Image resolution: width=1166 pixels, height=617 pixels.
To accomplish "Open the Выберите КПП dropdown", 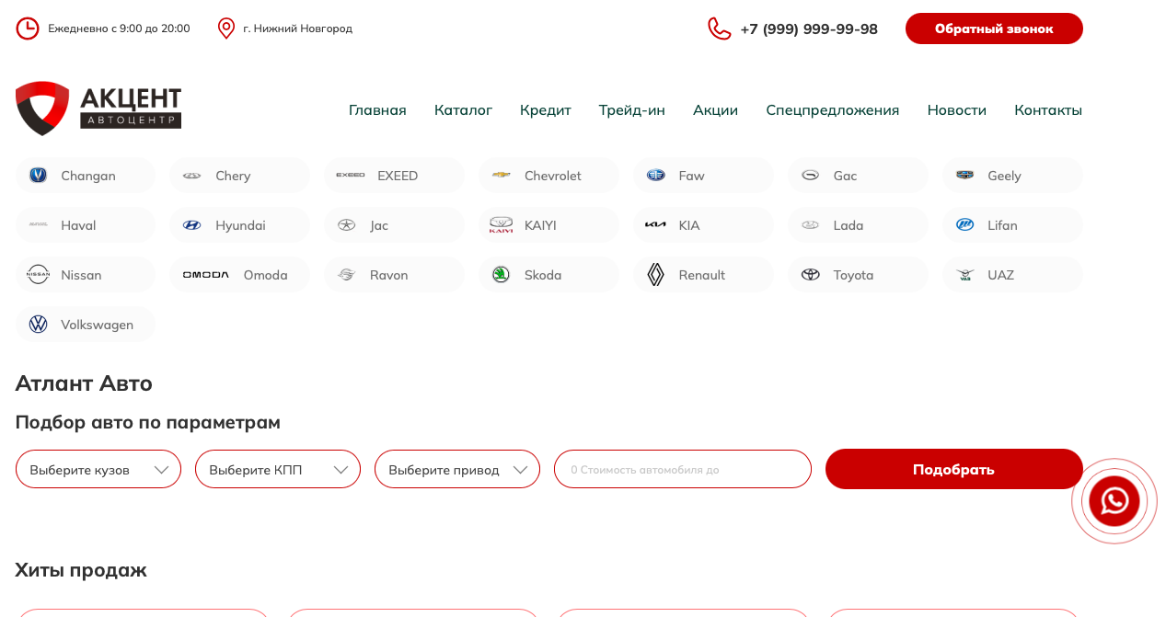I will click(x=278, y=469).
